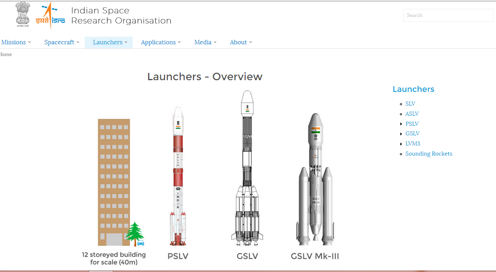496x272 pixels.
Task: Click the Launchers - Overview page heading
Action: coord(205,77)
